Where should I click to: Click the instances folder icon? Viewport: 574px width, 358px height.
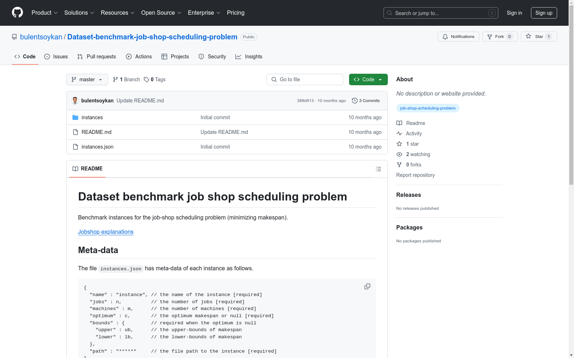(75, 117)
